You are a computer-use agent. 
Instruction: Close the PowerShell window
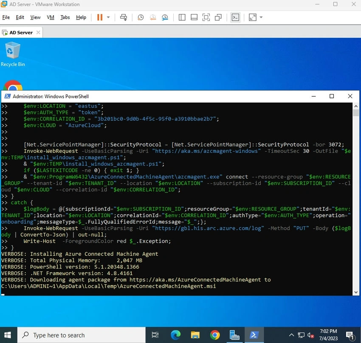(350, 96)
